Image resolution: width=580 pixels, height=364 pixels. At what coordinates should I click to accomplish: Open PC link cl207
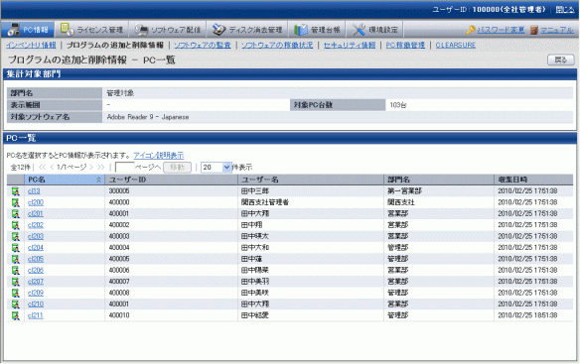36,282
